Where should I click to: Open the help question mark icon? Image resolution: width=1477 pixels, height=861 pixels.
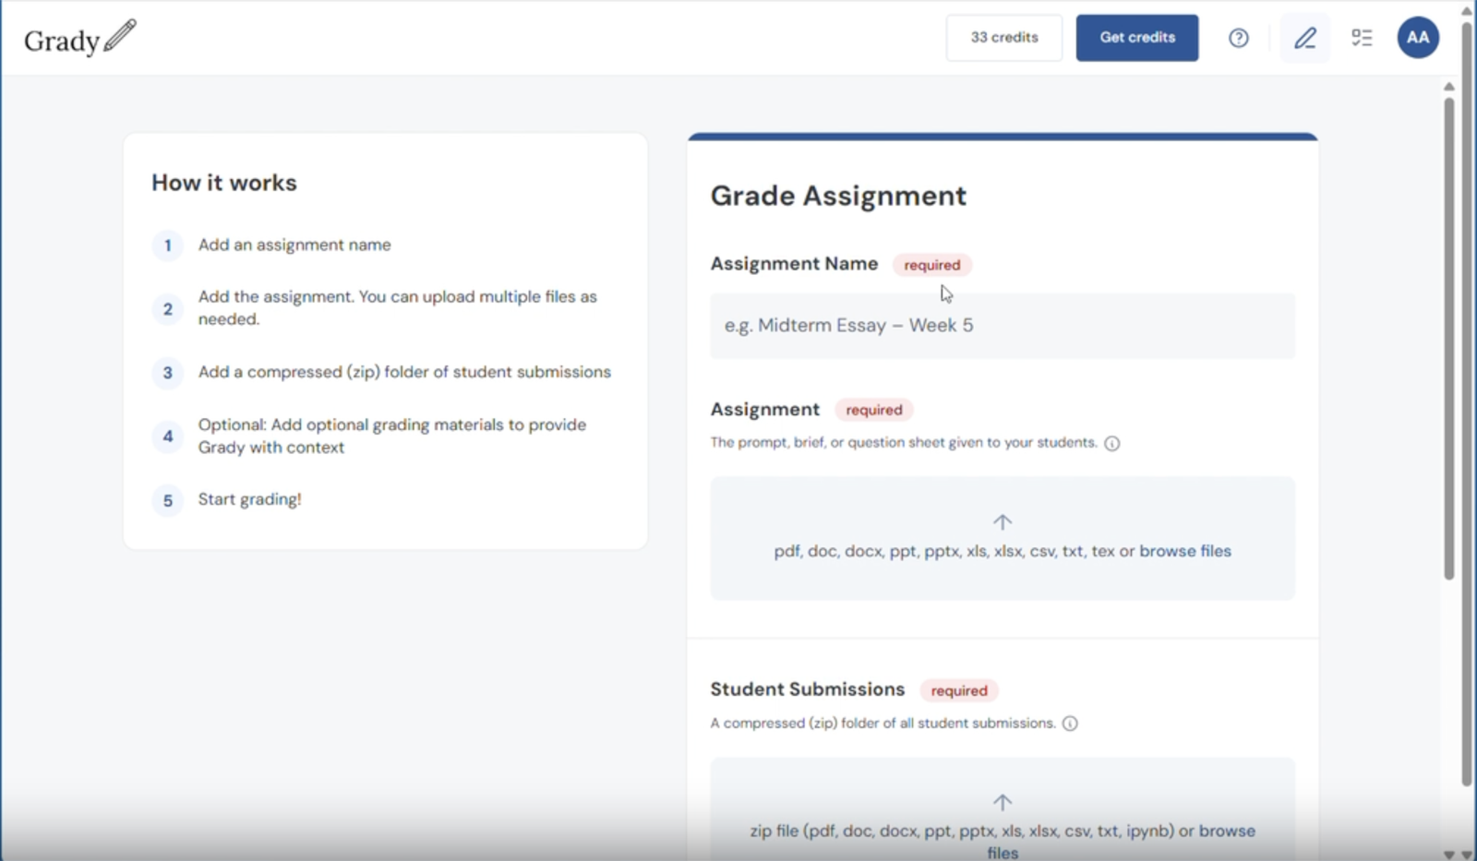pos(1239,38)
